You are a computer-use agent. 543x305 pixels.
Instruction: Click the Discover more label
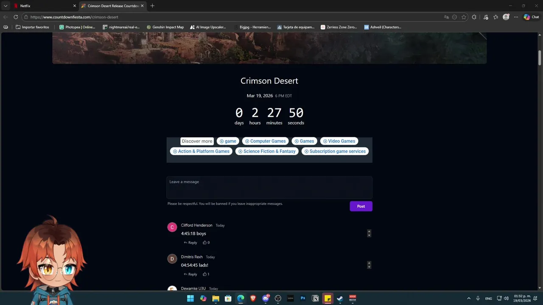(x=197, y=141)
